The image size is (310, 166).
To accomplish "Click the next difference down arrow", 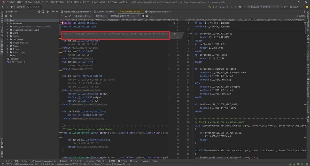I will 66,16.
